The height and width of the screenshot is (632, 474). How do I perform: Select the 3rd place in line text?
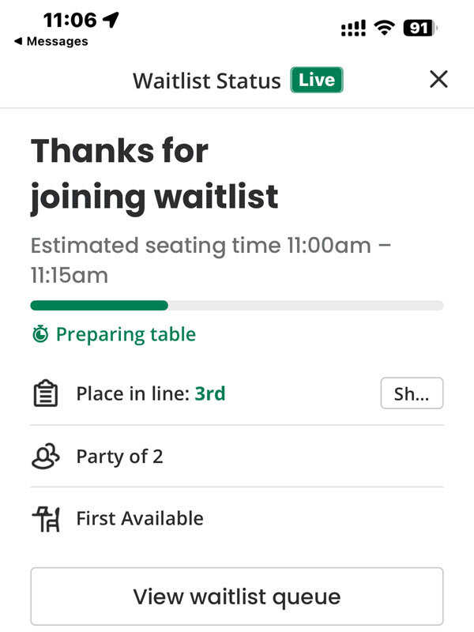point(210,393)
